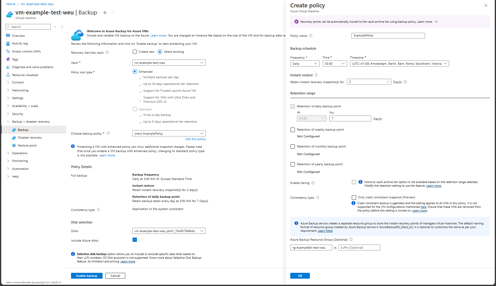Click the Overview monitor icon
Screen dimensions: 496x286
8,36
